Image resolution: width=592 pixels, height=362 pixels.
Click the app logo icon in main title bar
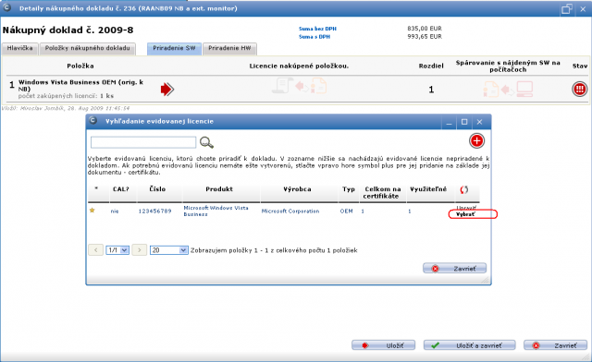pyautogui.click(x=7, y=7)
